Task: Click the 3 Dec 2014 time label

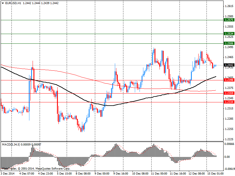Action: (8, 174)
